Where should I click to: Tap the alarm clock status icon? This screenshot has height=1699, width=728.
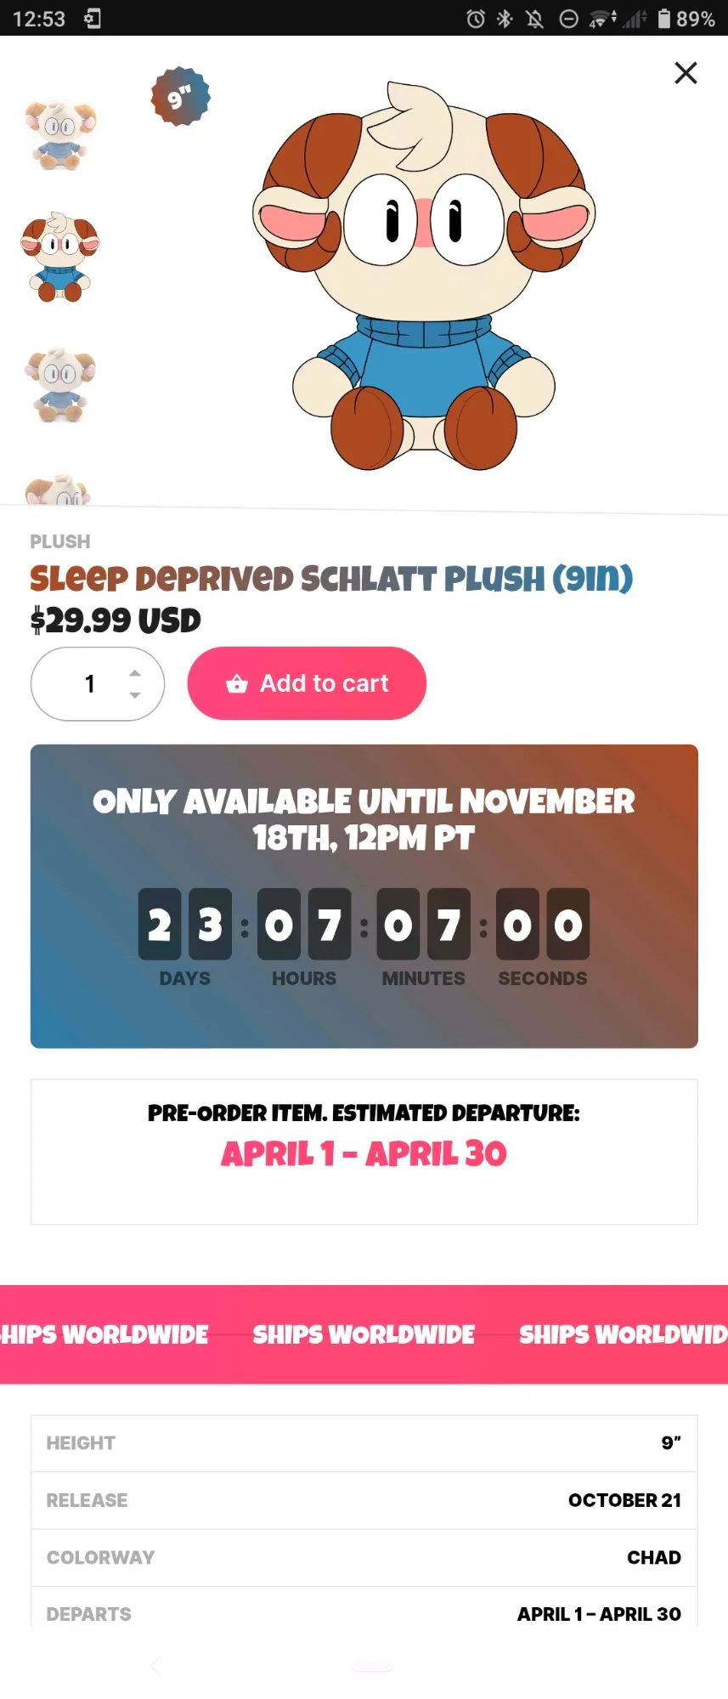click(x=476, y=19)
